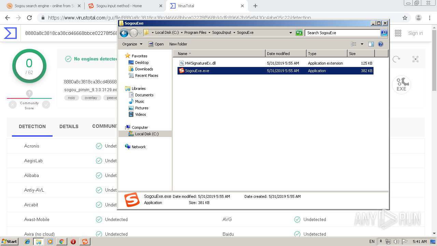Open the Sogou app in the taskbar
The image size is (437, 246).
point(85,242)
